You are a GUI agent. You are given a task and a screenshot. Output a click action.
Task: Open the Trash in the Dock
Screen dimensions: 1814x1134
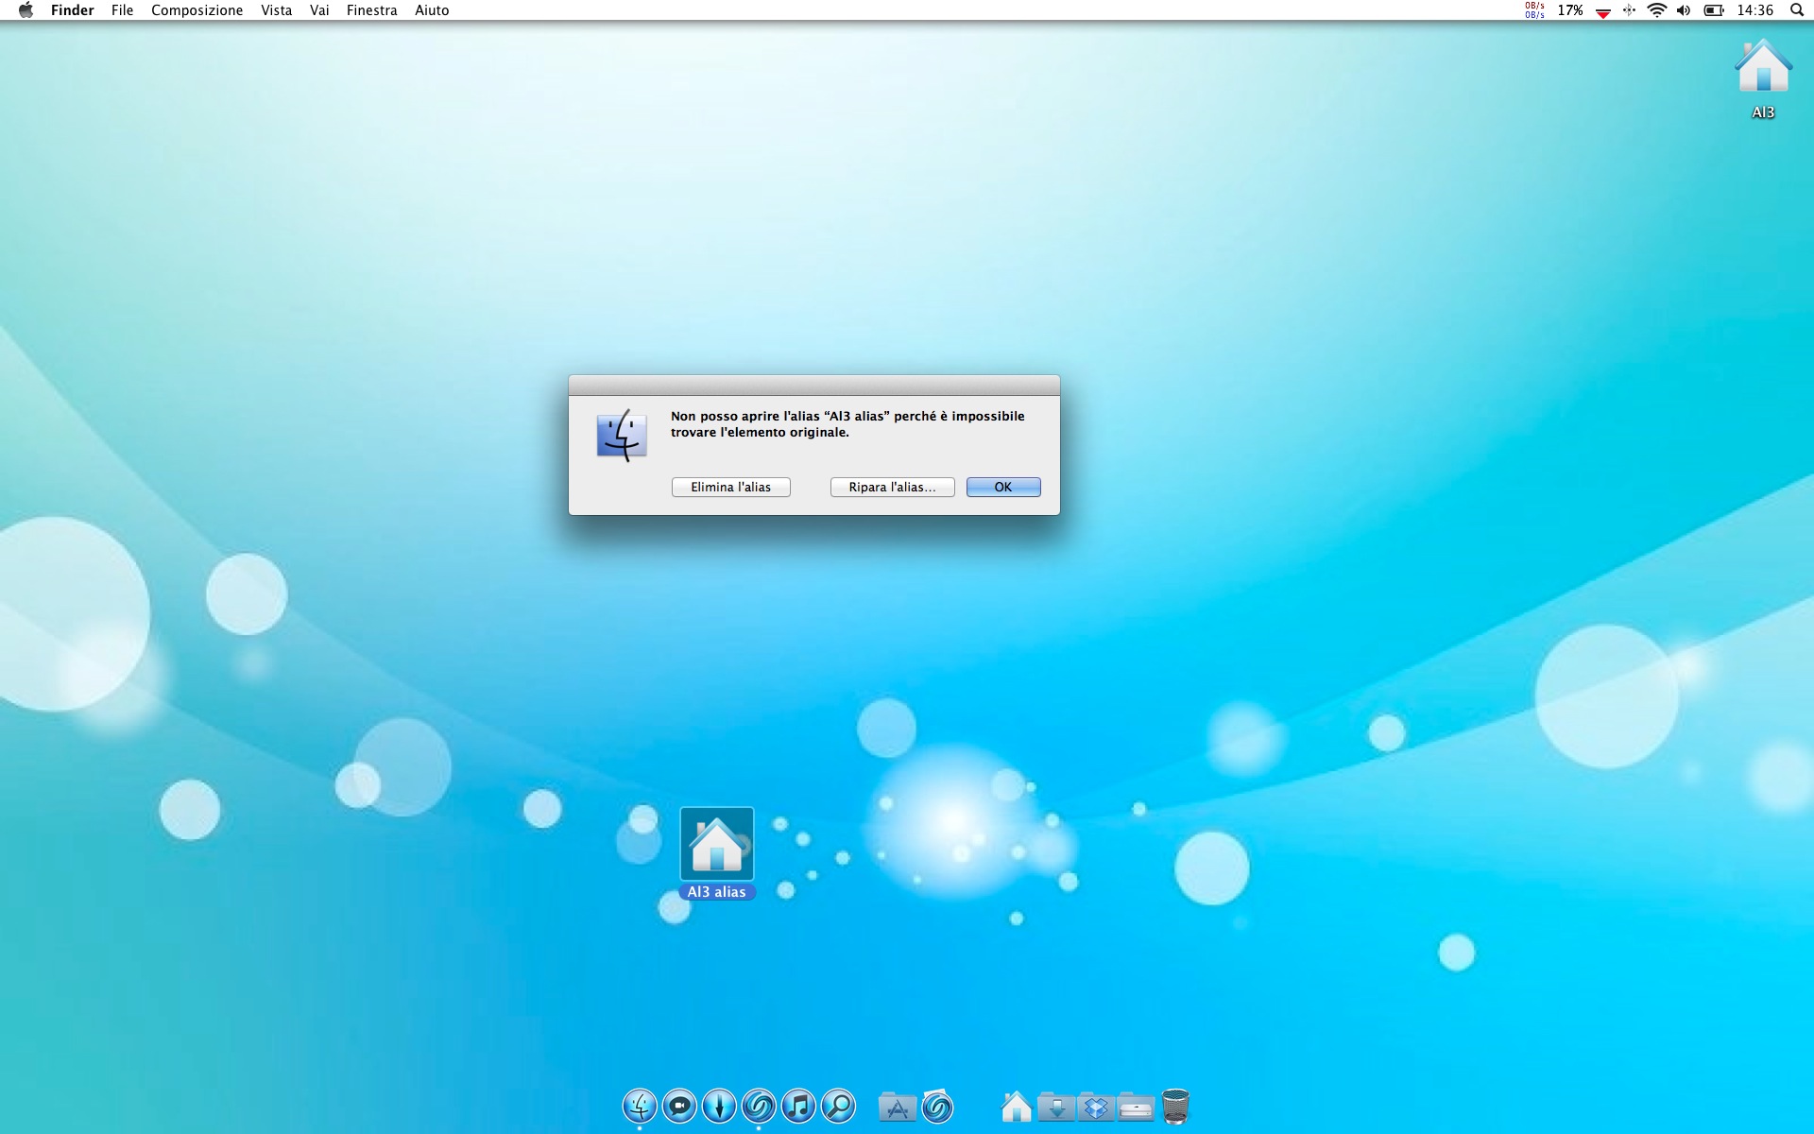(x=1175, y=1107)
